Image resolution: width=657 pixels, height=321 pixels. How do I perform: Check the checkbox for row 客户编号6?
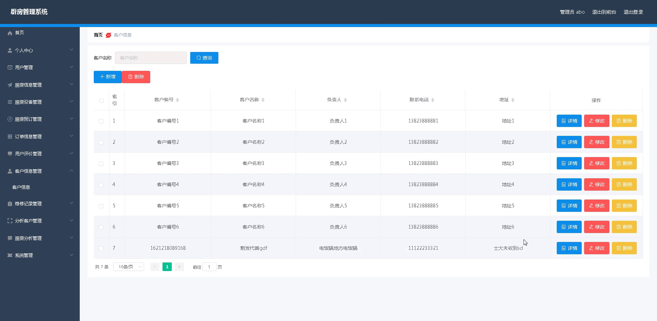pyautogui.click(x=101, y=227)
